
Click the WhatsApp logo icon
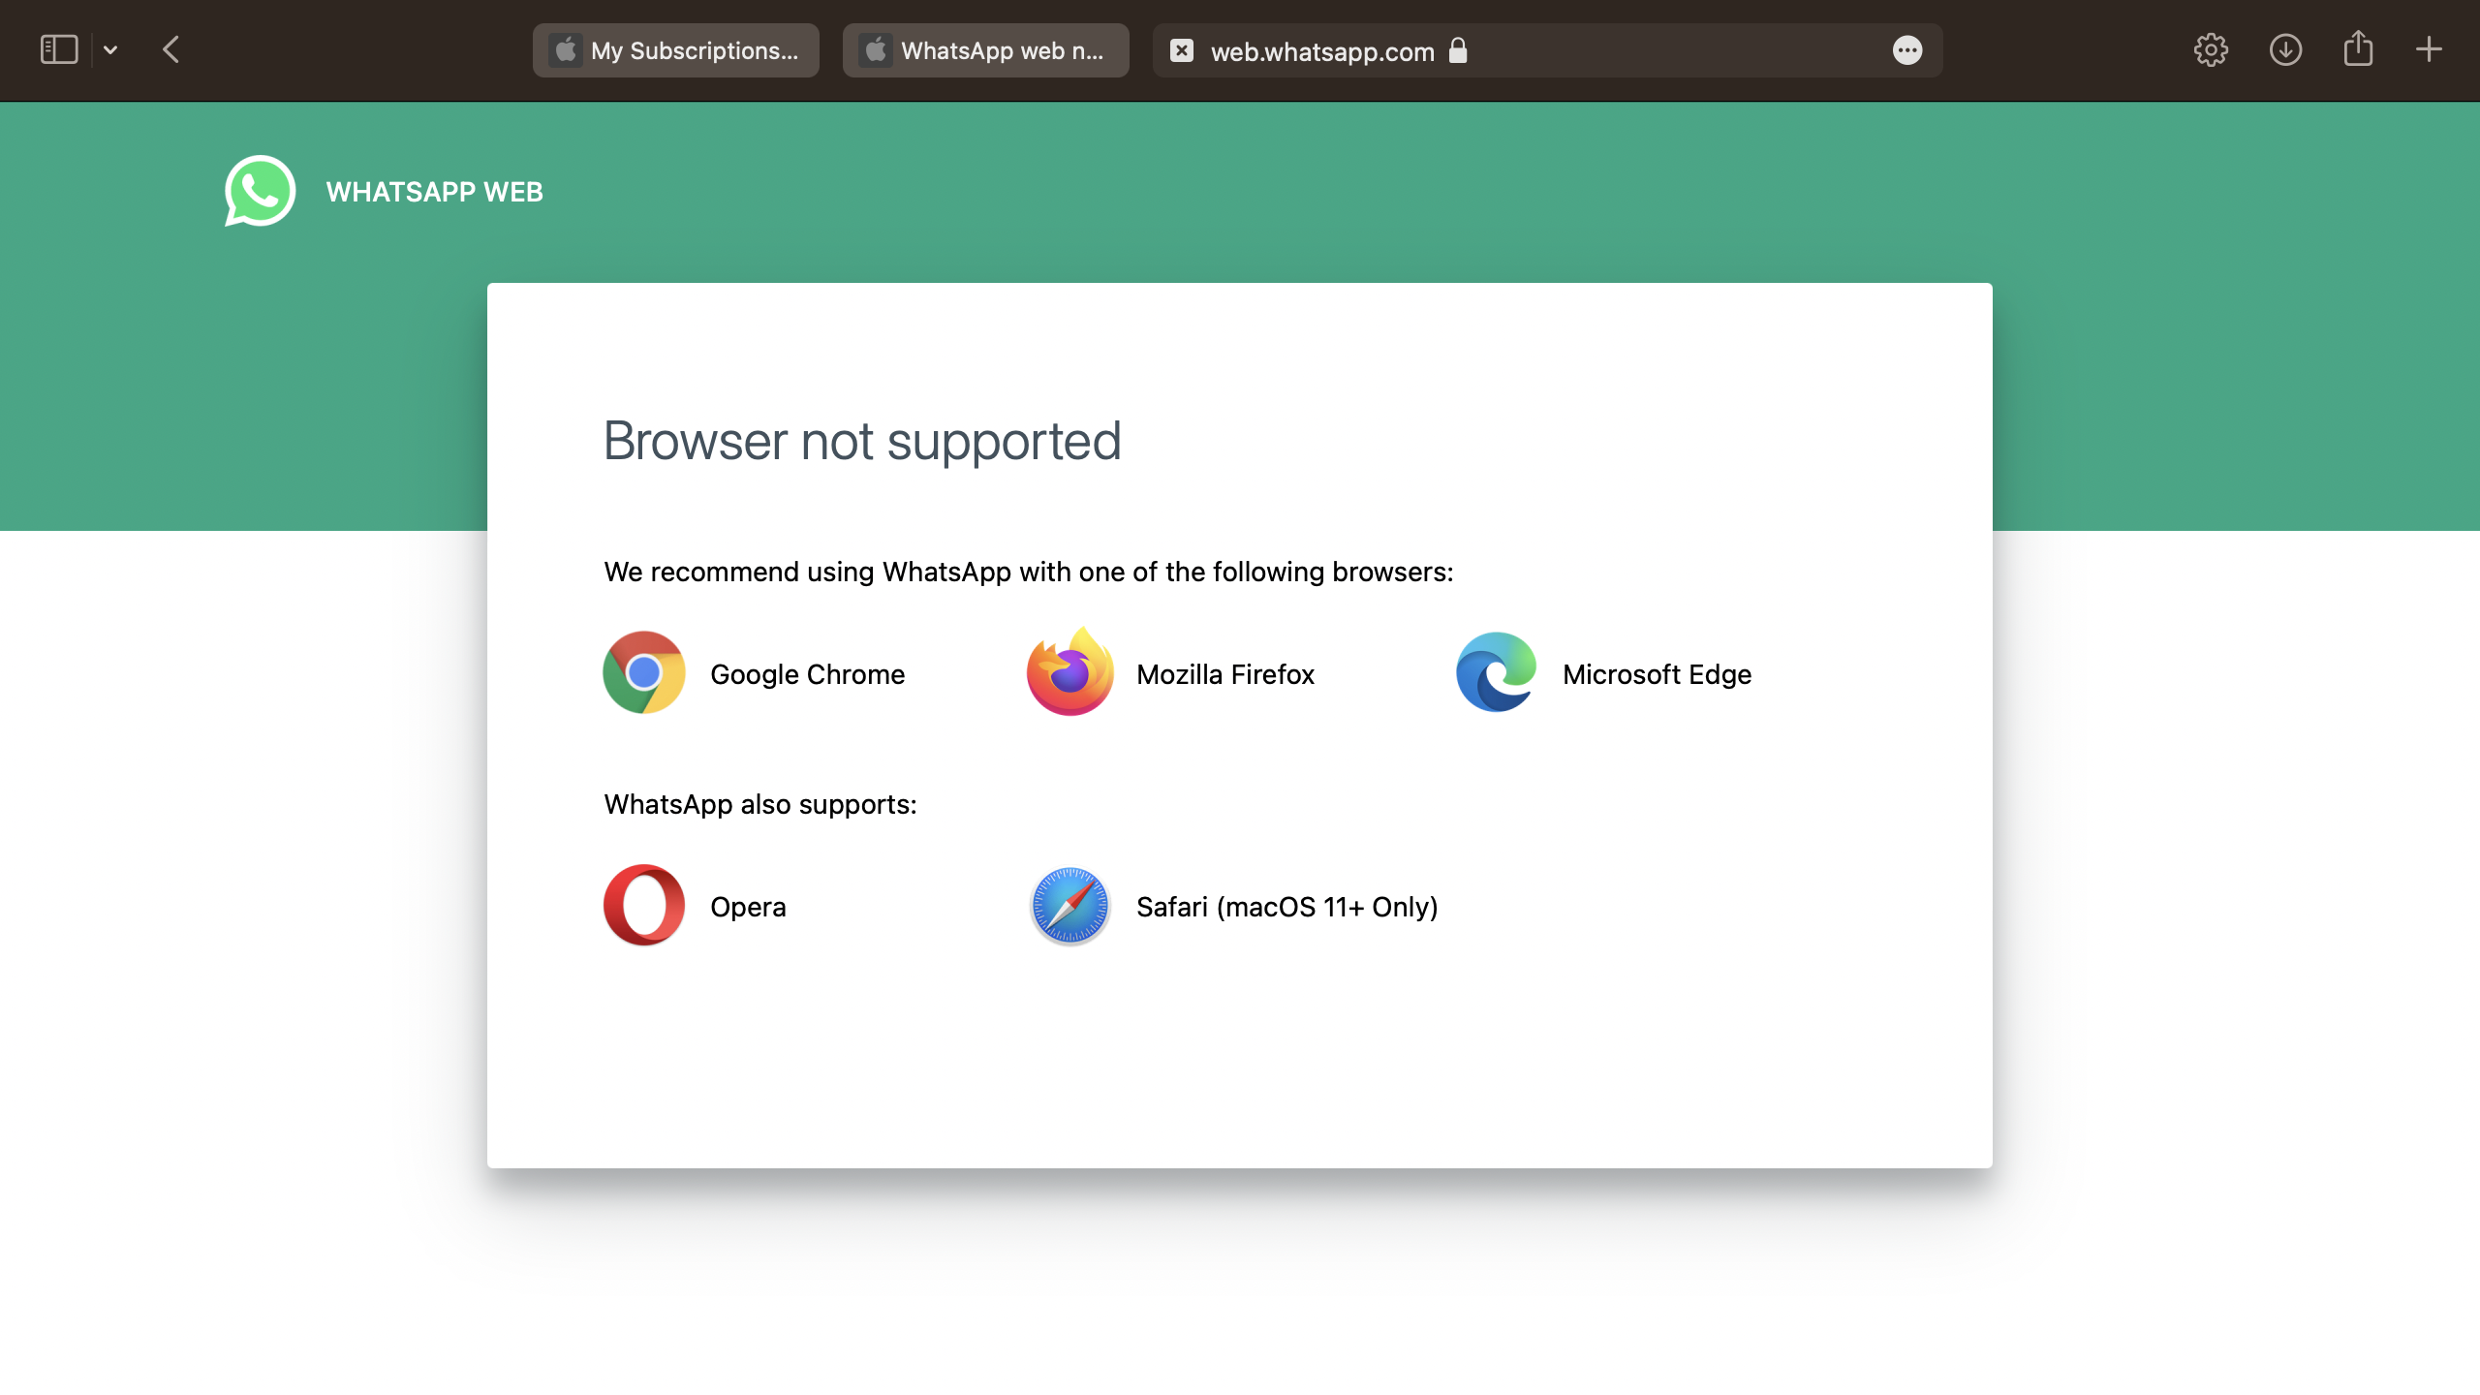click(260, 191)
